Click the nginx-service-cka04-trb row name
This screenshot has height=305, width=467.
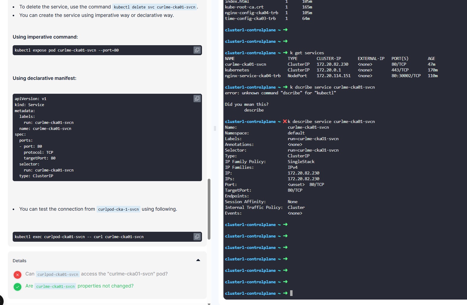[x=253, y=76]
